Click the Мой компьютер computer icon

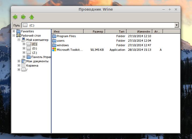point(24,40)
